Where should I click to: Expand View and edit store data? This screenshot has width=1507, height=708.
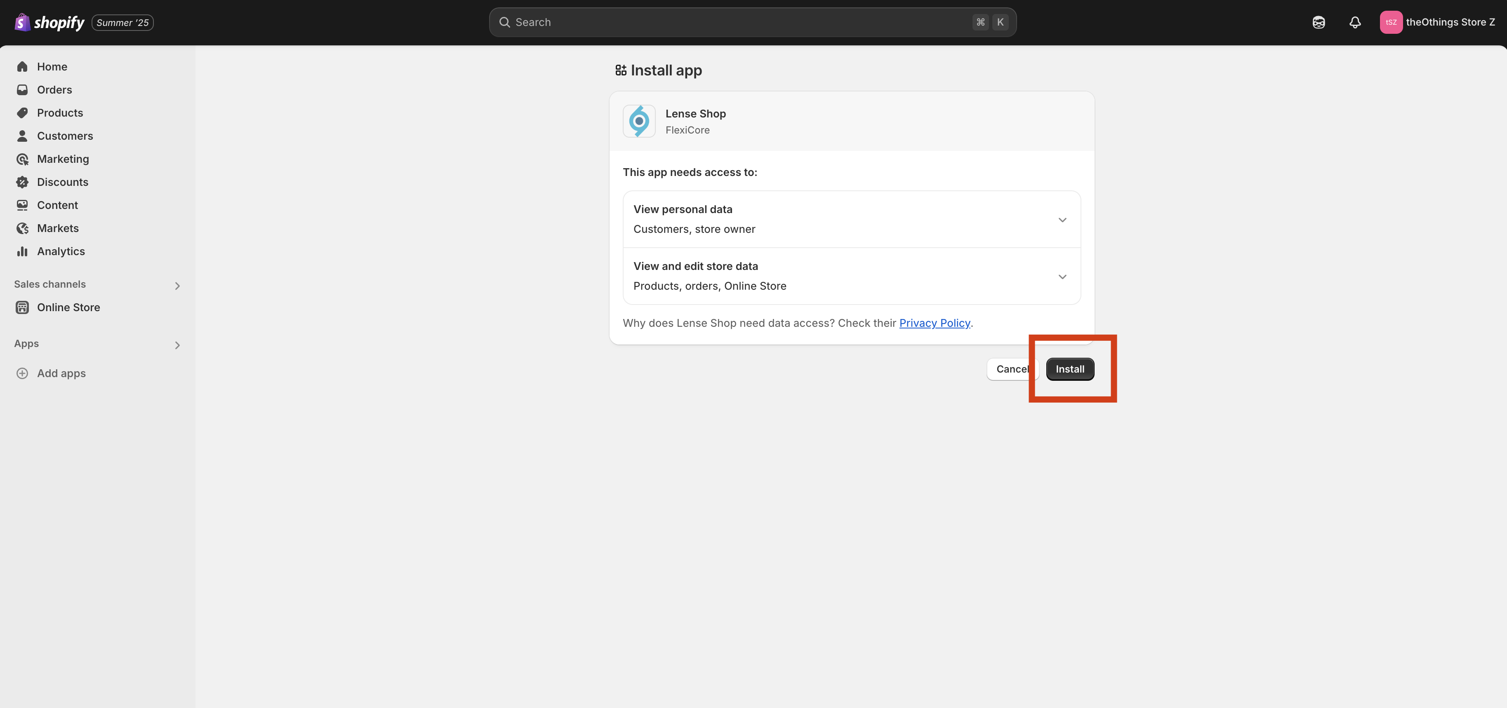point(1062,276)
